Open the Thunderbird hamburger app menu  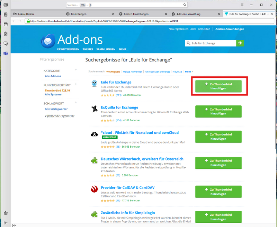[x=242, y=5]
